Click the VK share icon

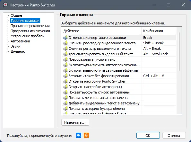pos(79,135)
